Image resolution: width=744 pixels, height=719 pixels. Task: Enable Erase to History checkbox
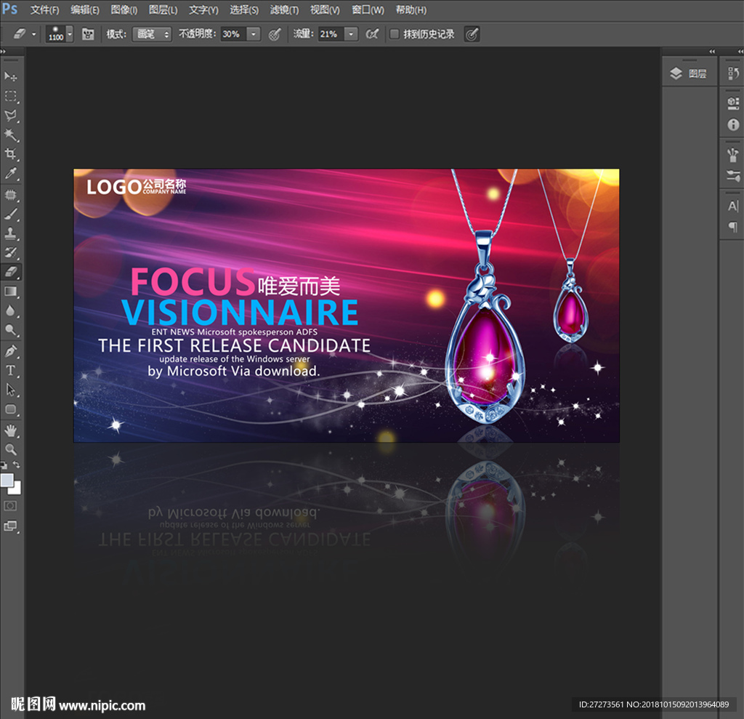[394, 34]
